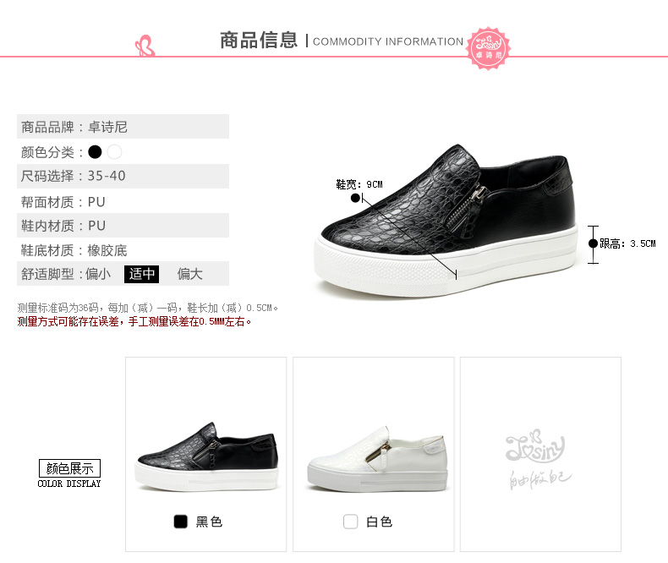Click the black square beside 黑色 label
This screenshot has height=563, width=668.
tap(181, 522)
